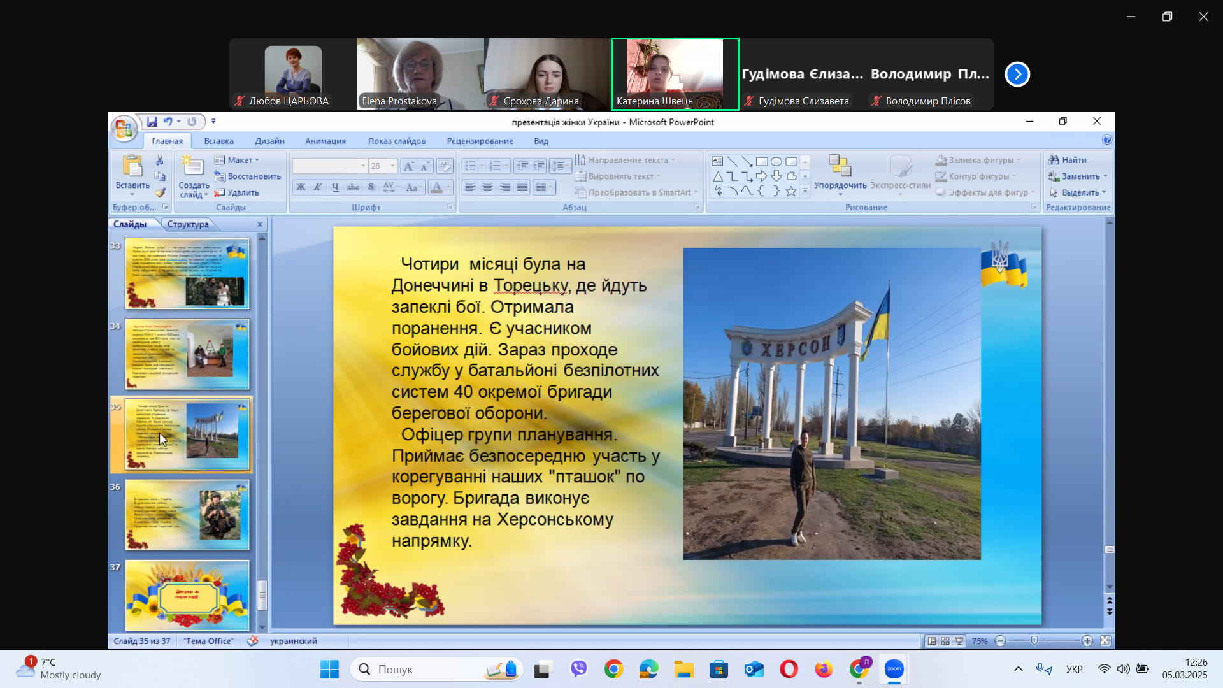Click the Cut scissors icon
Screen dimensions: 1223x688
coord(160,161)
